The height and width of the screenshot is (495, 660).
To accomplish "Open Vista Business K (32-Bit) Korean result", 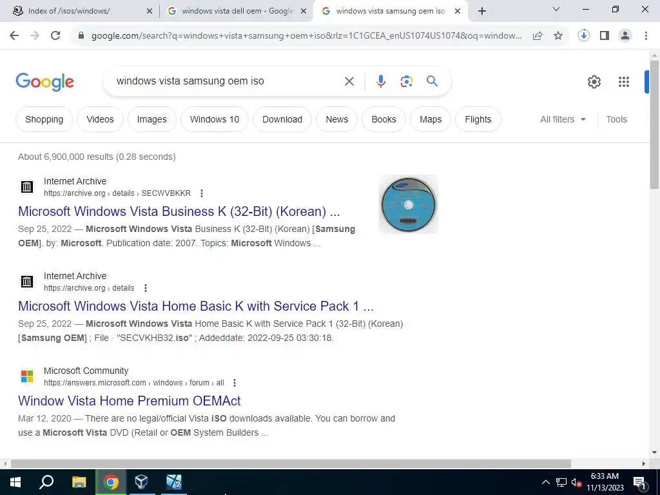I will tap(179, 211).
